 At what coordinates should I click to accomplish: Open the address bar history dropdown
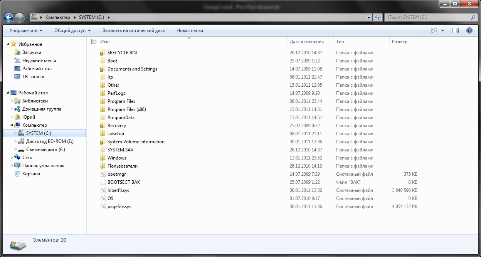click(x=368, y=17)
